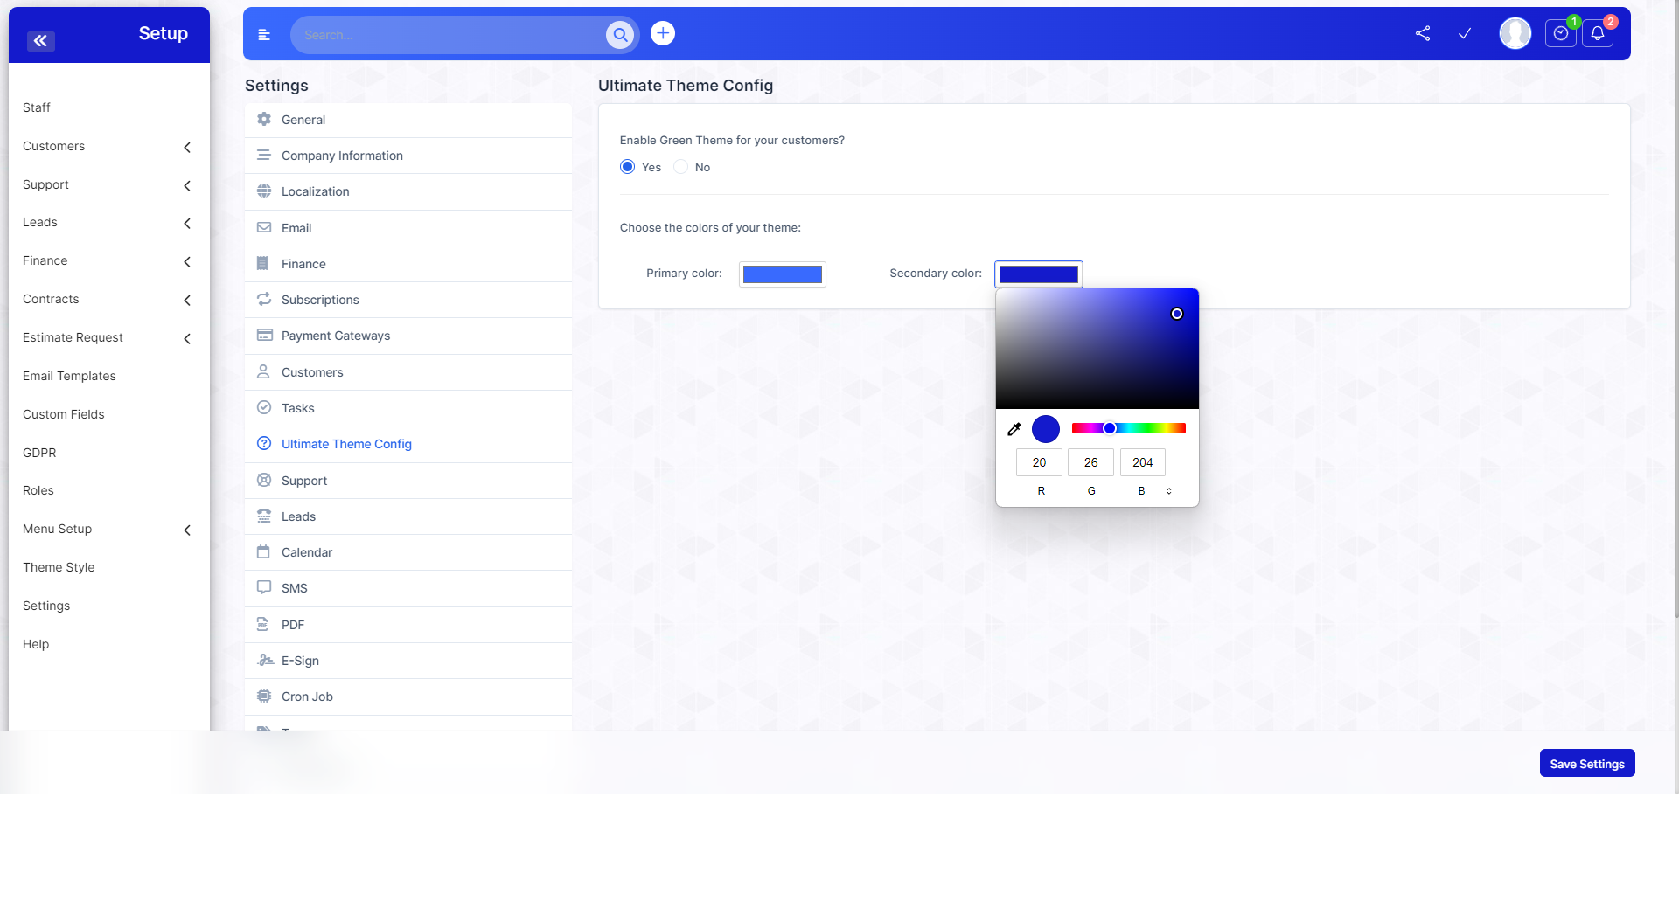Open the notifications bell icon
The image size is (1679, 901).
point(1598,34)
